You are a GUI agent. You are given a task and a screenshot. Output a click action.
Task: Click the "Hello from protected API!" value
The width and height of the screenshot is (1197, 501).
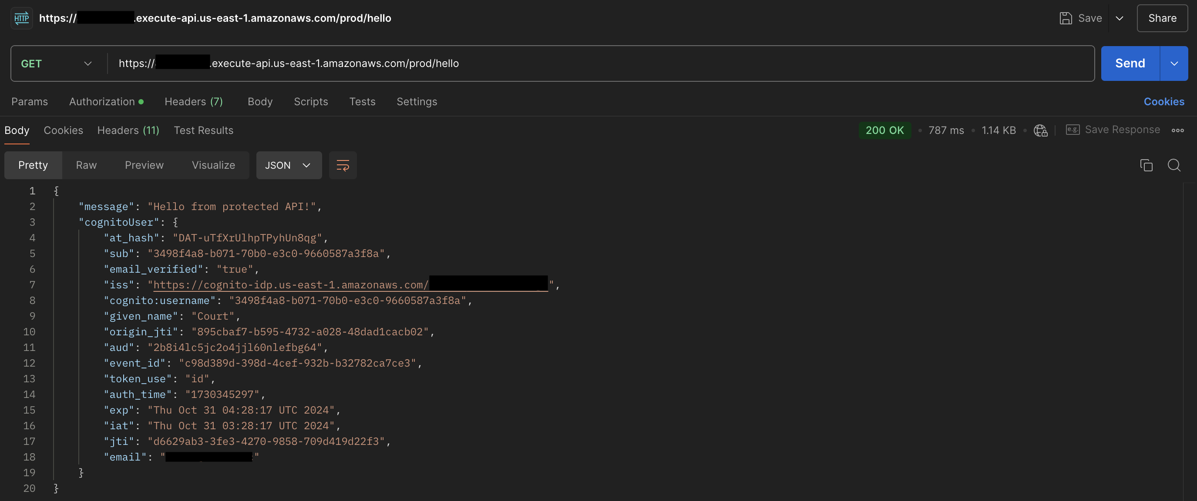pos(232,207)
